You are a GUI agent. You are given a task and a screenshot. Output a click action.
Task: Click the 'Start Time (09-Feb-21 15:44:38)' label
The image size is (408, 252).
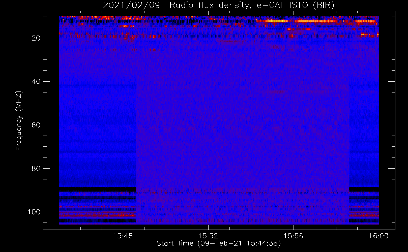219,243
